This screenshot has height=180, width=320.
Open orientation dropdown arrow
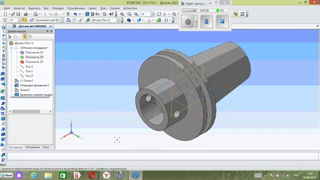168,14
